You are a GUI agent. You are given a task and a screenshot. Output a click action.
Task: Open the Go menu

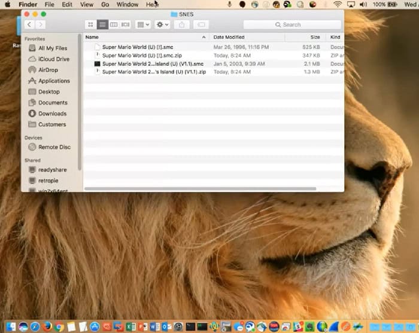105,4
